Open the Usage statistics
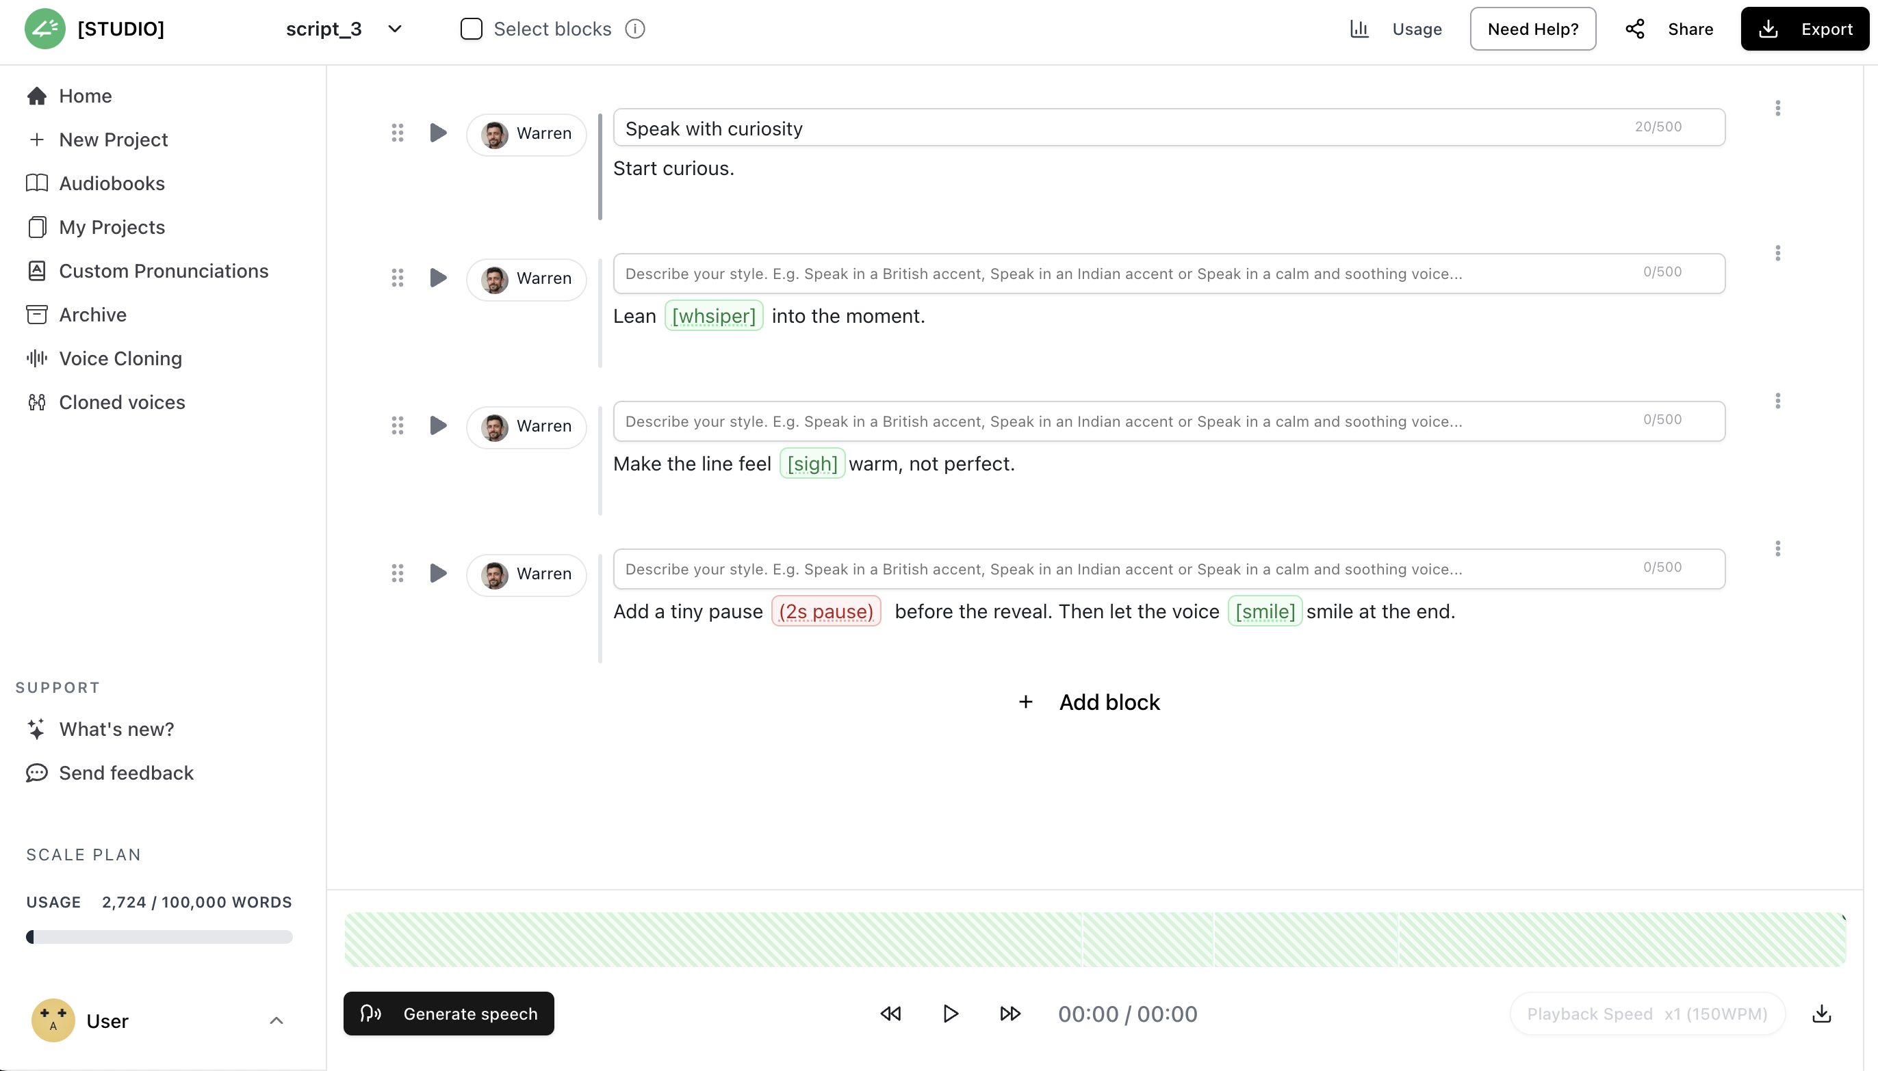Image resolution: width=1878 pixels, height=1071 pixels. click(x=1396, y=29)
